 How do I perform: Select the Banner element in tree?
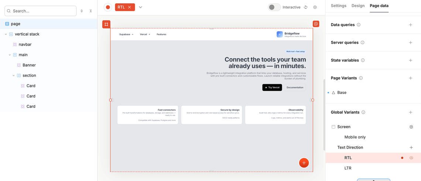coord(29,65)
